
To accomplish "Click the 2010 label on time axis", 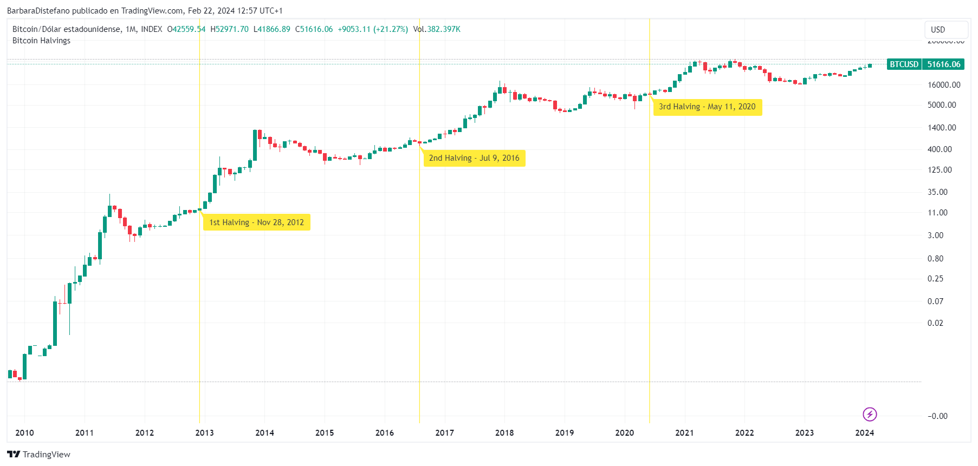I will click(24, 432).
